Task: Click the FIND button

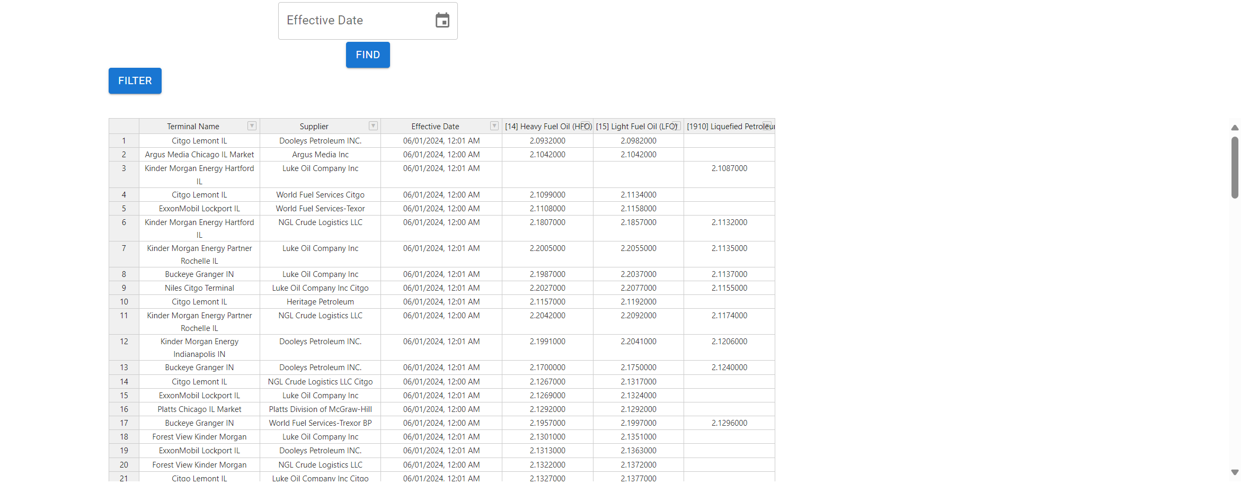Action: coord(368,55)
